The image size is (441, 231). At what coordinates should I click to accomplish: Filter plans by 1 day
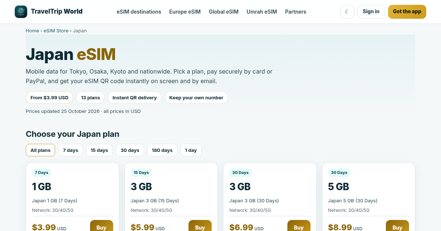(191, 150)
